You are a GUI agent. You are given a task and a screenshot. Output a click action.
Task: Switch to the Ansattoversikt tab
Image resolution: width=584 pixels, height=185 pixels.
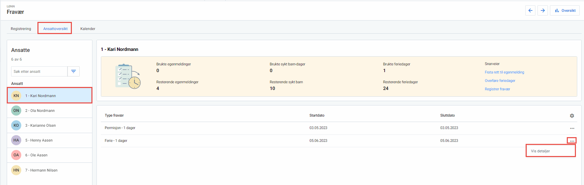pyautogui.click(x=55, y=29)
